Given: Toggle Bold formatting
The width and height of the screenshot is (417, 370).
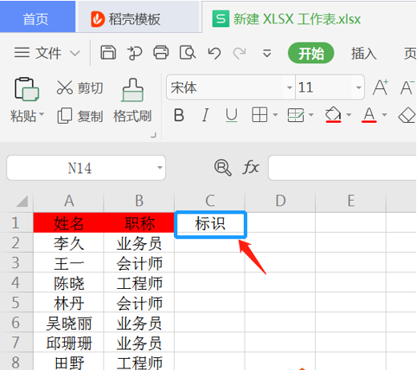Looking at the screenshot, I should click(x=179, y=116).
